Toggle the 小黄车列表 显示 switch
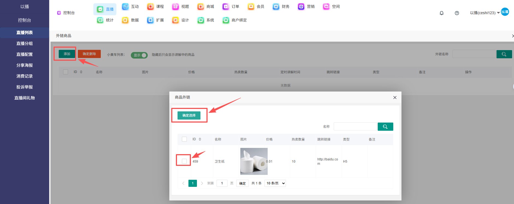 139,55
